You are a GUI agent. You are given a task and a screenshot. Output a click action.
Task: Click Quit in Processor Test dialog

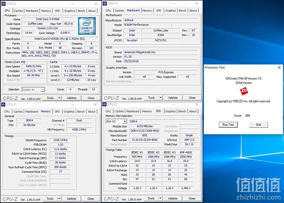259,125
